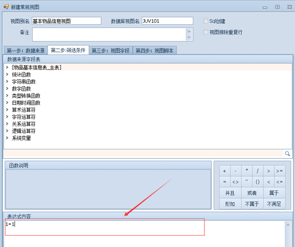Viewport: 295px width, 247px height.
Task: Enable the Sql创建 checkbox
Action: click(206, 21)
